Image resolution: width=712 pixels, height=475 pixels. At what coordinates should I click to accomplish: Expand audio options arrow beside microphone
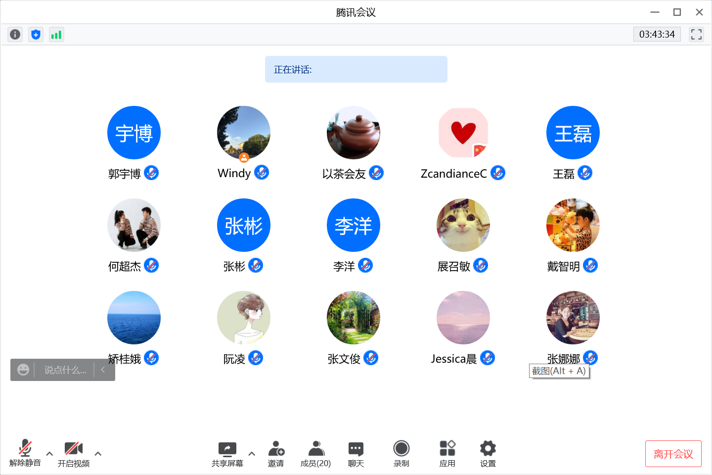click(49, 454)
